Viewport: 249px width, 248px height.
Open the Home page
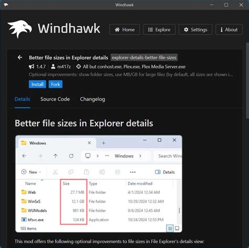[x=124, y=29]
